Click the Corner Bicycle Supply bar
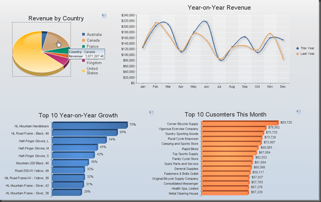Image resolution: width=321 pixels, height=202 pixels. (x=240, y=123)
